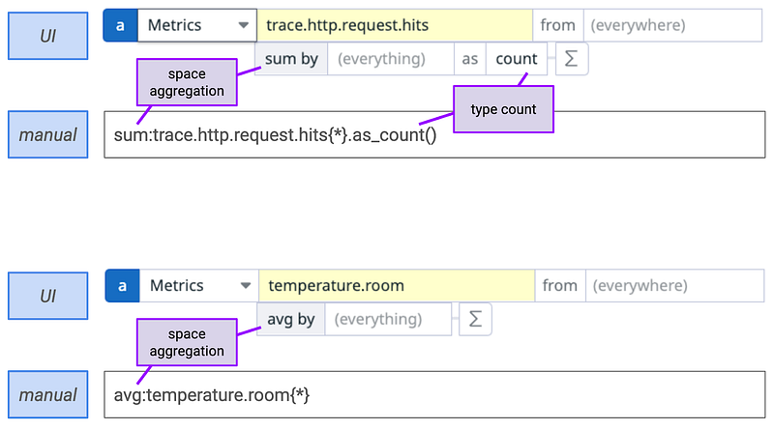Screen dimensions: 774x430
Task: Click the 'avg by' aggregation selector
Action: (x=290, y=319)
